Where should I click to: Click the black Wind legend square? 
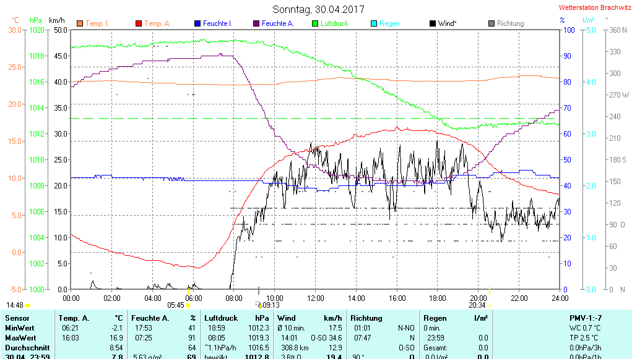click(x=433, y=23)
